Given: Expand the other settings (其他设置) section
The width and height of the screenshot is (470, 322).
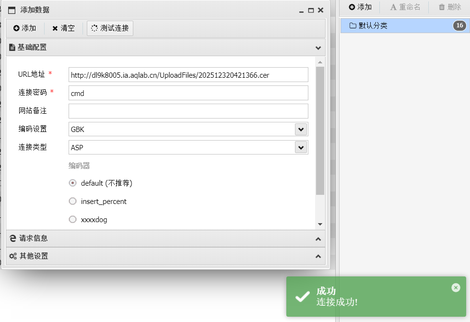Looking at the screenshot, I should [318, 256].
